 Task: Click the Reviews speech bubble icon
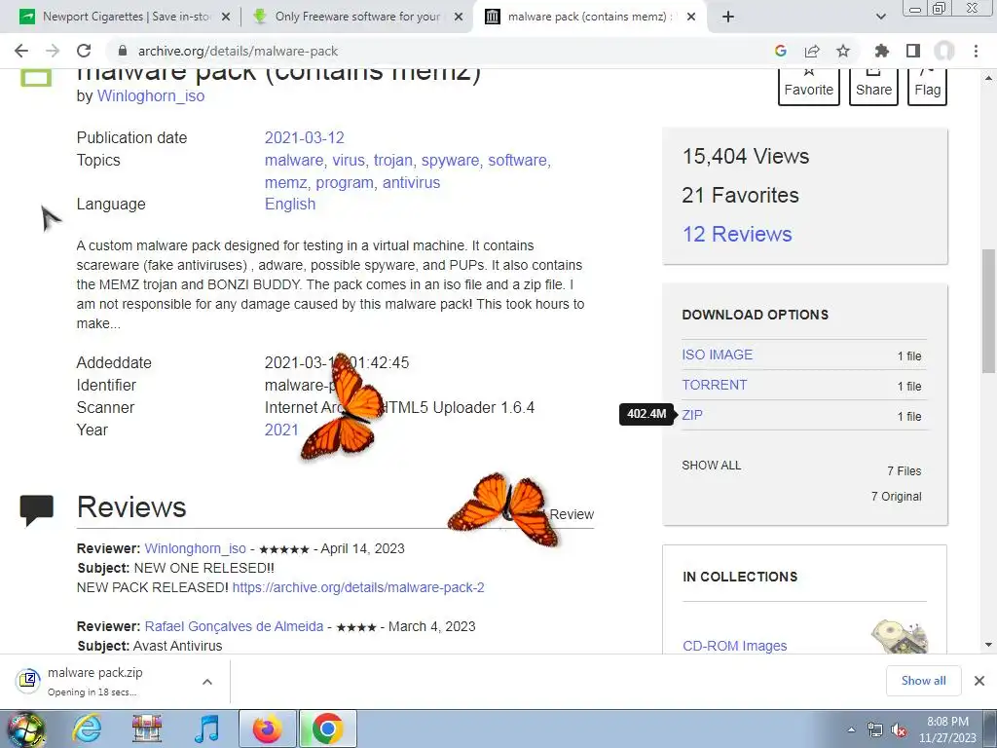click(x=37, y=510)
